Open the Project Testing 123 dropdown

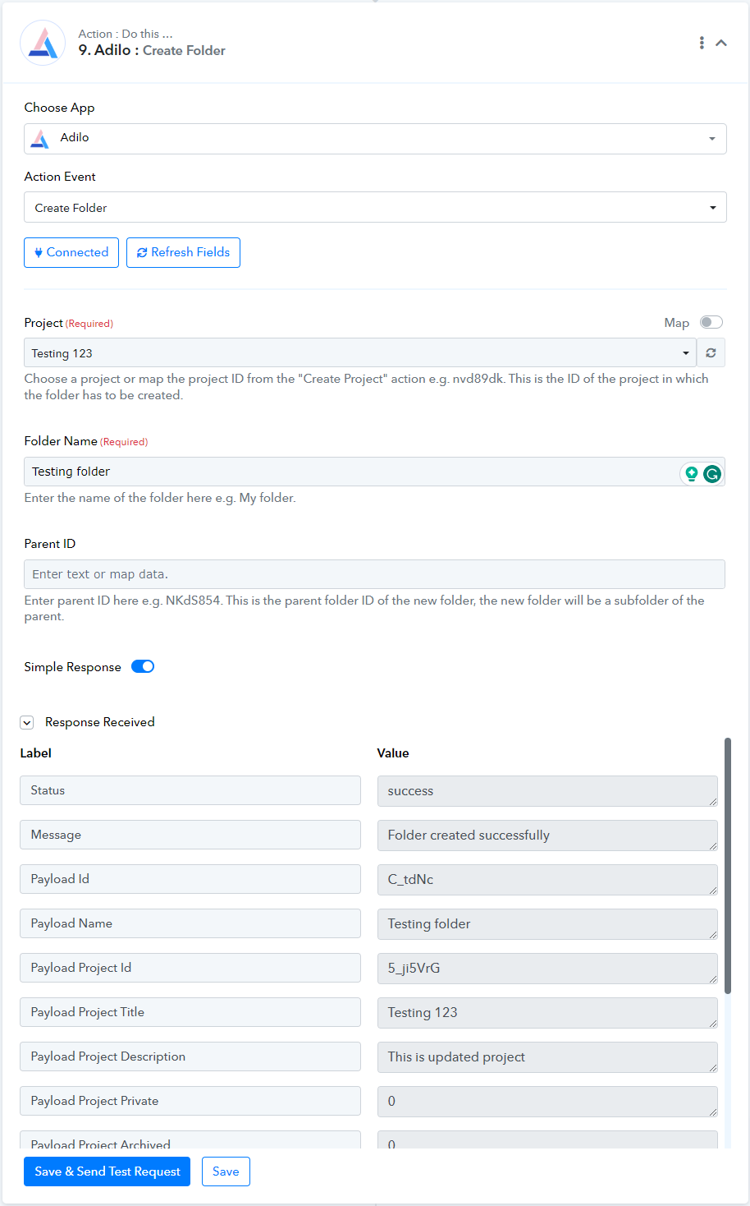pos(360,352)
